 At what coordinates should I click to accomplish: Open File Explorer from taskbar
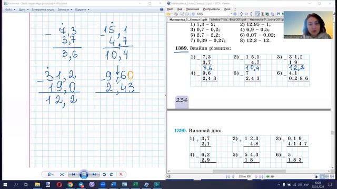tap(37, 184)
